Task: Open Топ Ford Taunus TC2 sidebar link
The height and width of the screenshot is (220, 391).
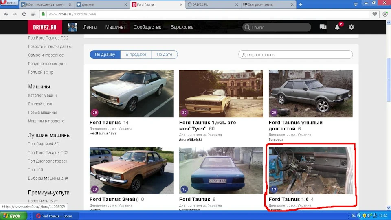Action: (48, 152)
